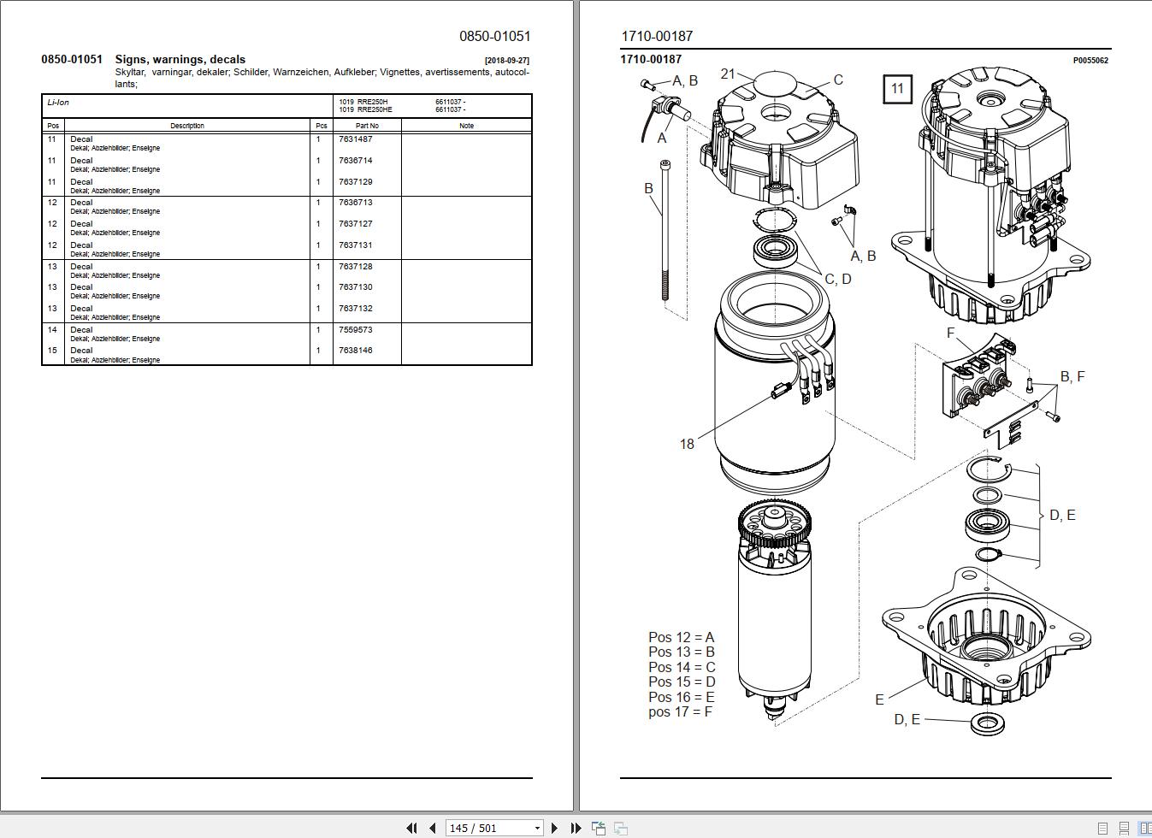The image size is (1152, 838).
Task: Go to the first page
Action: (x=411, y=828)
